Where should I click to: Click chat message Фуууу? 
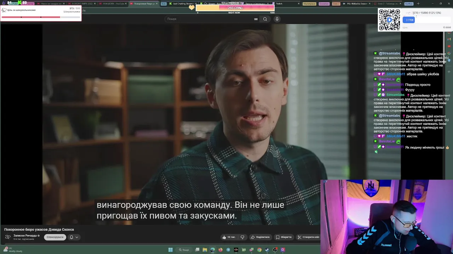click(410, 90)
